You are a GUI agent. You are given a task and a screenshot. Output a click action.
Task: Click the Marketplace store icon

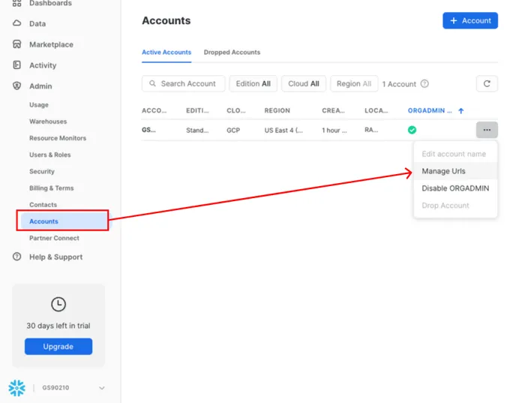16,44
